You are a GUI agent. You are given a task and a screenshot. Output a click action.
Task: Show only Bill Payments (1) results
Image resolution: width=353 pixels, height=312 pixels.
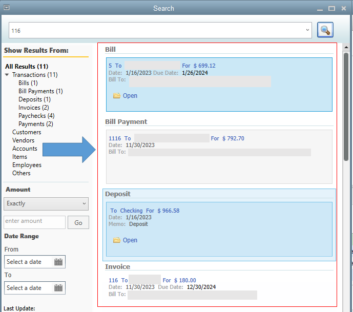[40, 91]
